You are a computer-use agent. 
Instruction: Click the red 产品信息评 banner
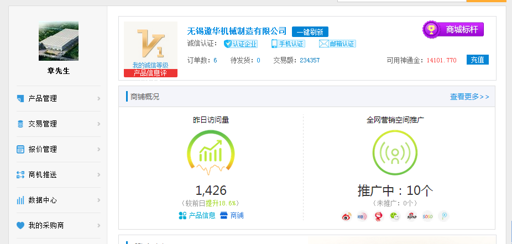click(150, 73)
